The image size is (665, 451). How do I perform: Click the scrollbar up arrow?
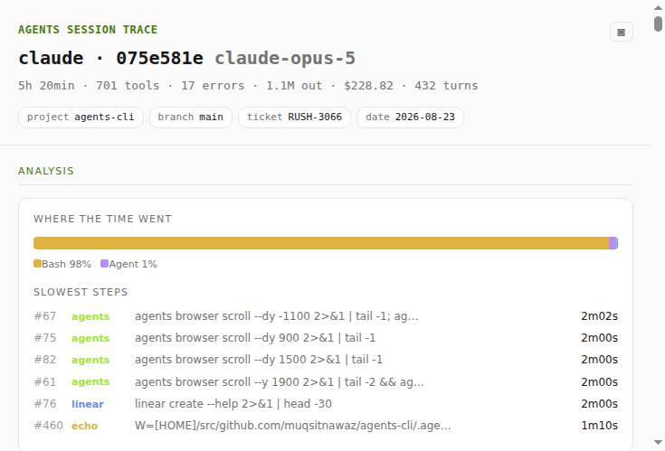(658, 7)
